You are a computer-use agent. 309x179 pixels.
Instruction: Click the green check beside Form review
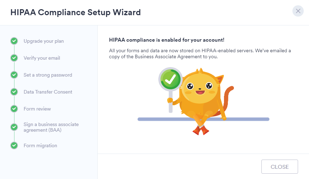tap(14, 109)
